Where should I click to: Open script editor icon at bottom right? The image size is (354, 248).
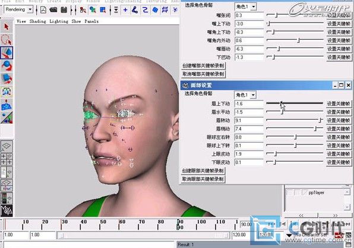(x=349, y=244)
